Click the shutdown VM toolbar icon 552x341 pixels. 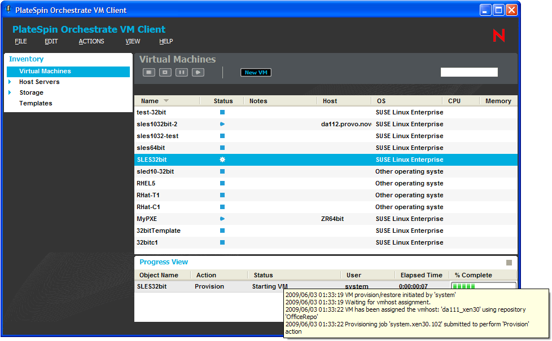point(165,72)
